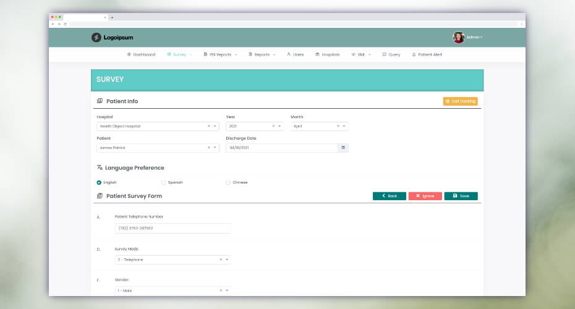Click the browser forward arrow
The height and width of the screenshot is (309, 575).
(59, 24)
